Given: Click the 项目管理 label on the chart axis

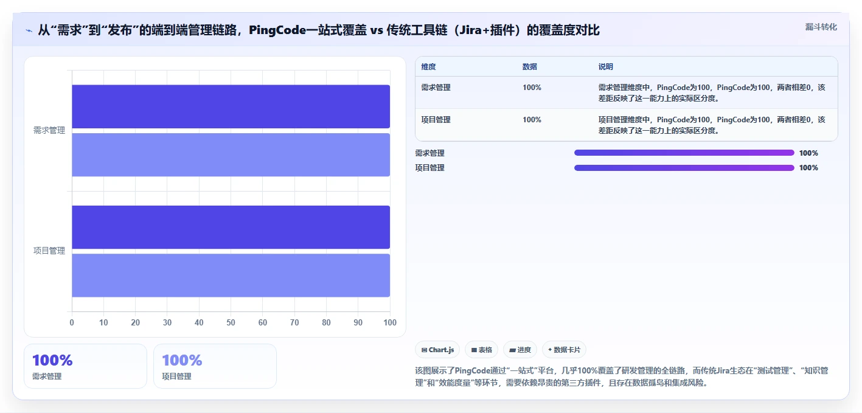Looking at the screenshot, I should tap(49, 251).
